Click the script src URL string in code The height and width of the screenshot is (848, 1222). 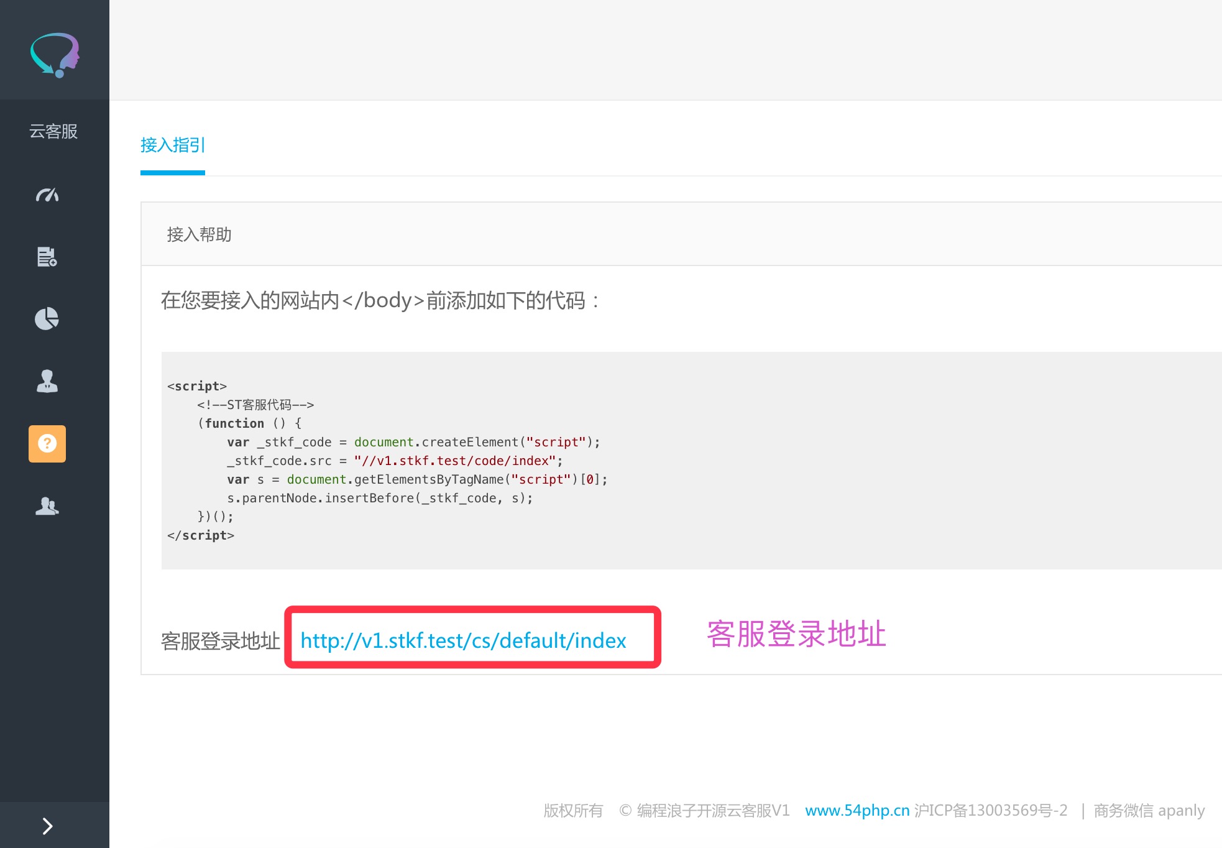454,461
